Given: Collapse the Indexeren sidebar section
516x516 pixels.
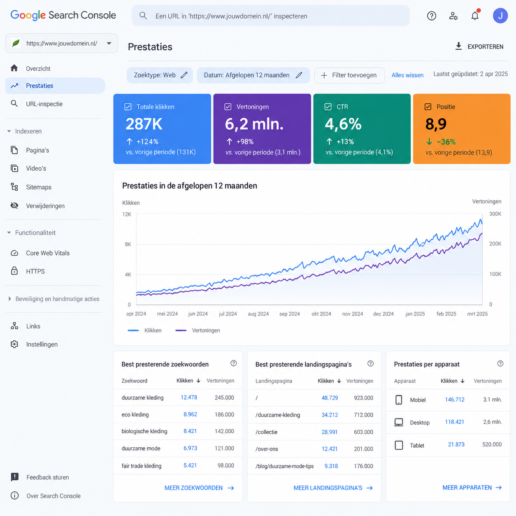Looking at the screenshot, I should [9, 131].
